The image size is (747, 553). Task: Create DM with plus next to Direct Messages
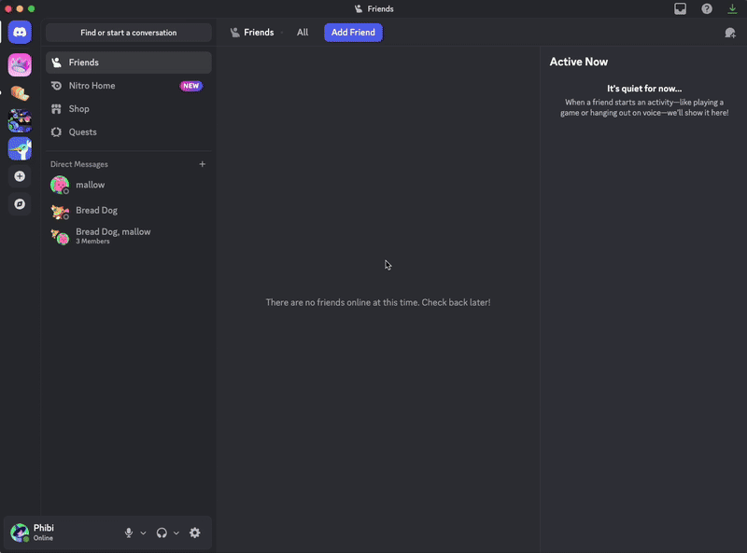[203, 164]
